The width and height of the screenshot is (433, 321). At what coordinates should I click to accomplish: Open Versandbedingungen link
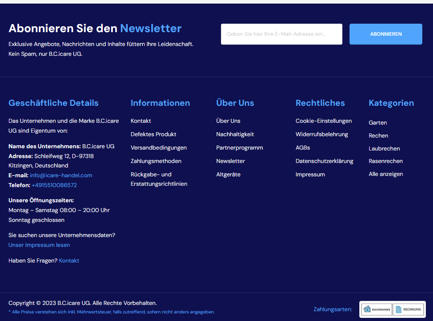click(x=158, y=148)
